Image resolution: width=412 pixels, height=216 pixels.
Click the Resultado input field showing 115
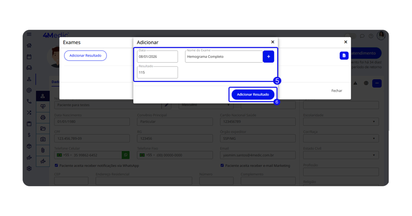tap(157, 73)
